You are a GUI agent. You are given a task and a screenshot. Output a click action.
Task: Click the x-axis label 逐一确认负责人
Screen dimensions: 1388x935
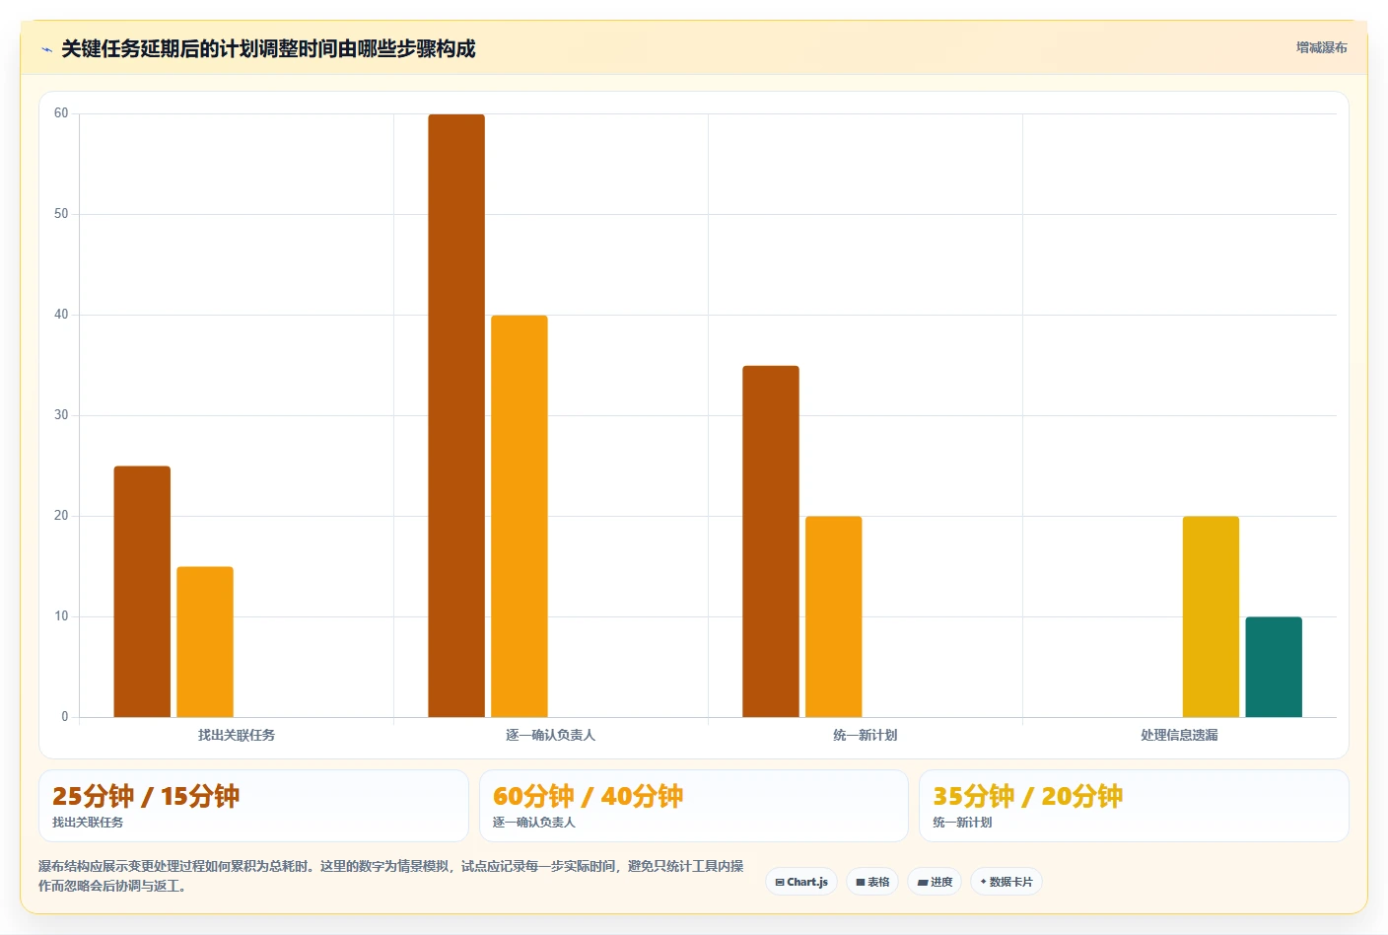(x=551, y=735)
